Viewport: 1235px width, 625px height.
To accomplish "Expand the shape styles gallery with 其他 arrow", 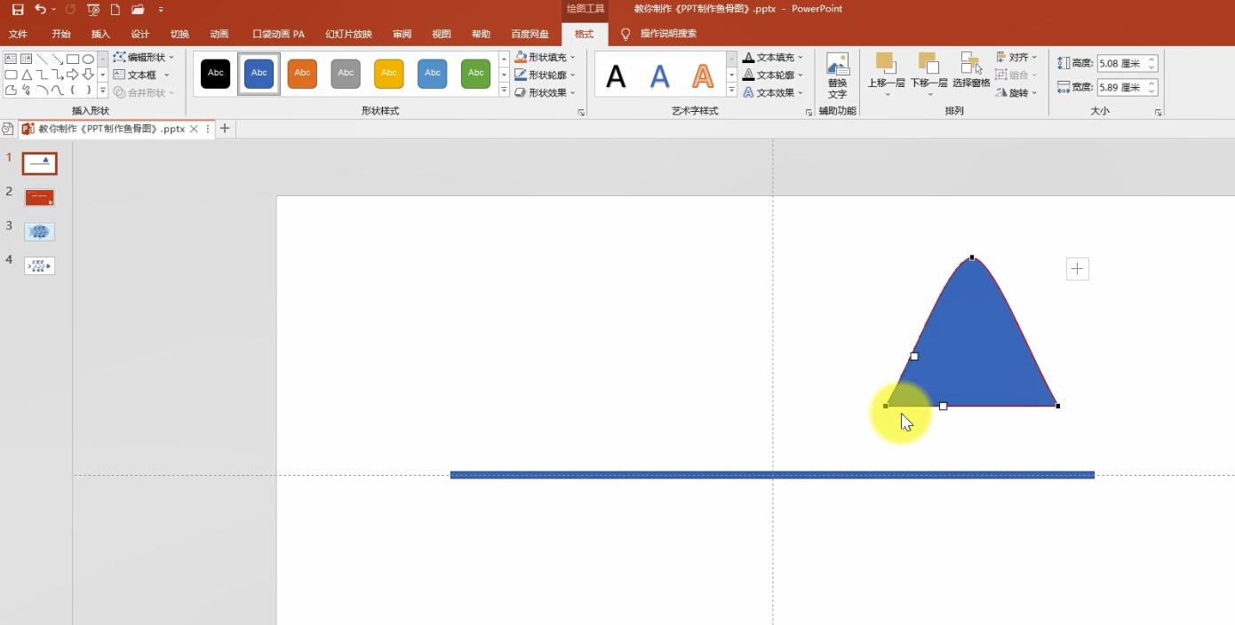I will point(503,90).
